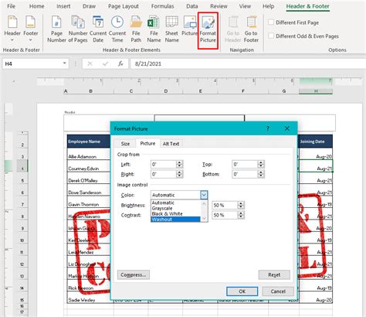
Task: Insert File Name element
Action: [x=154, y=29]
